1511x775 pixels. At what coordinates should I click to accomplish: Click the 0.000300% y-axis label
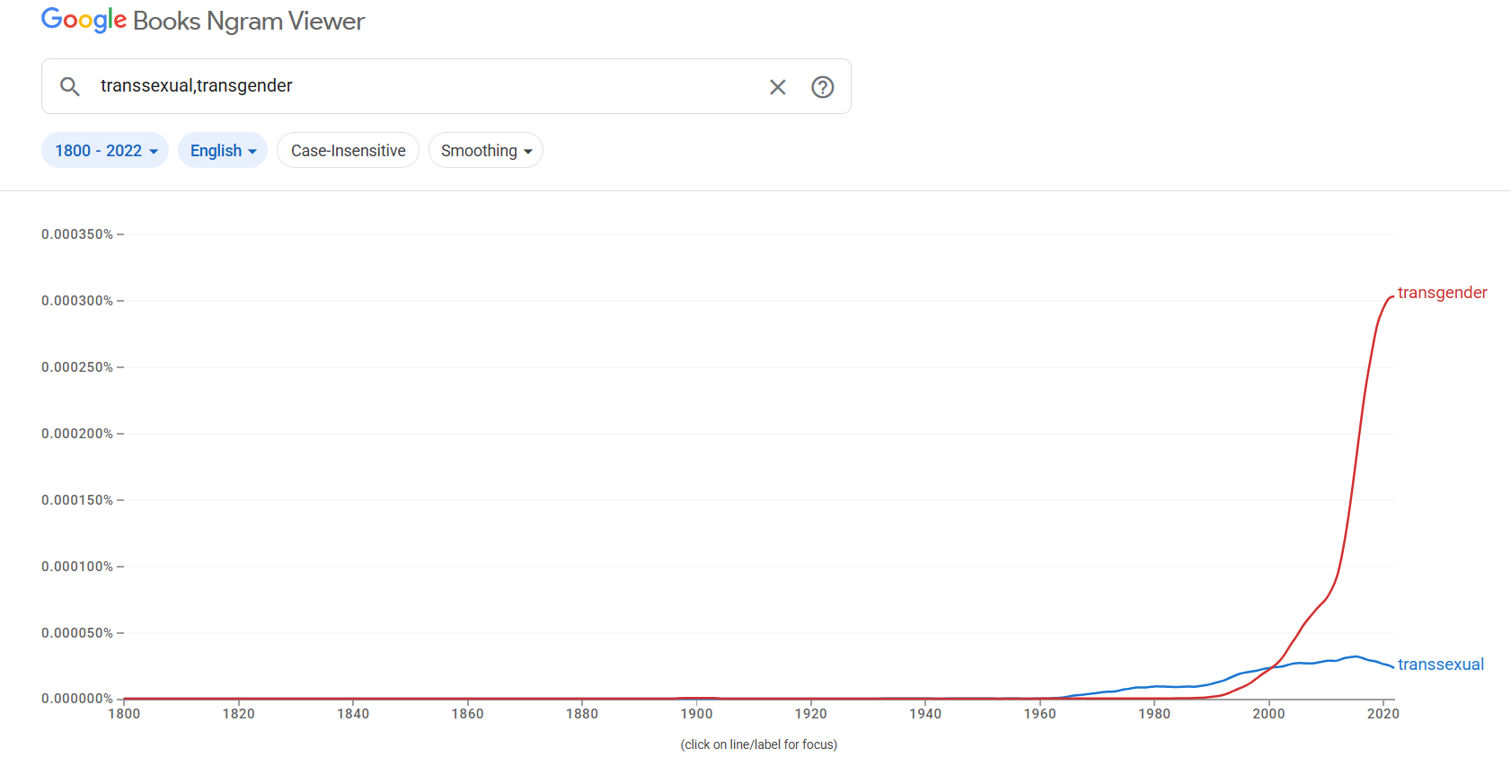point(77,301)
